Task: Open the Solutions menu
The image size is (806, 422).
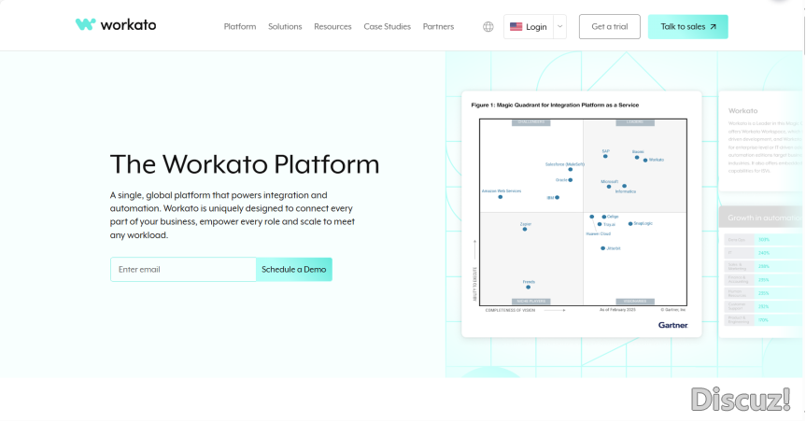Action: pyautogui.click(x=285, y=27)
